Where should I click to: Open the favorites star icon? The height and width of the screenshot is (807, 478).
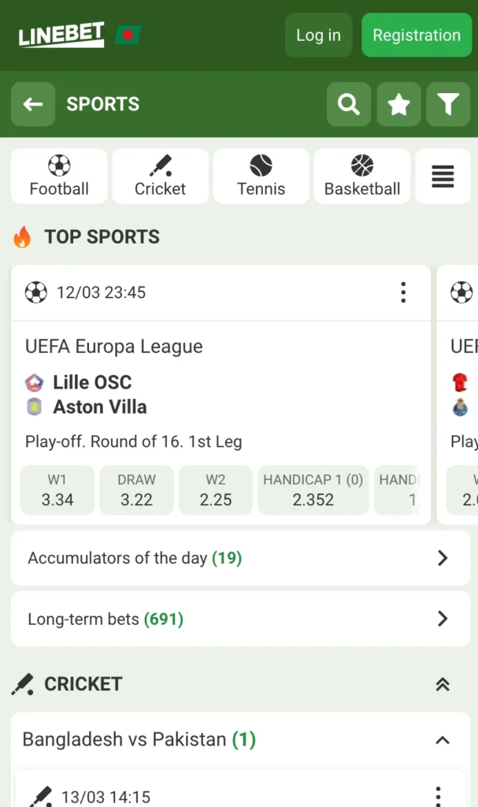click(398, 104)
